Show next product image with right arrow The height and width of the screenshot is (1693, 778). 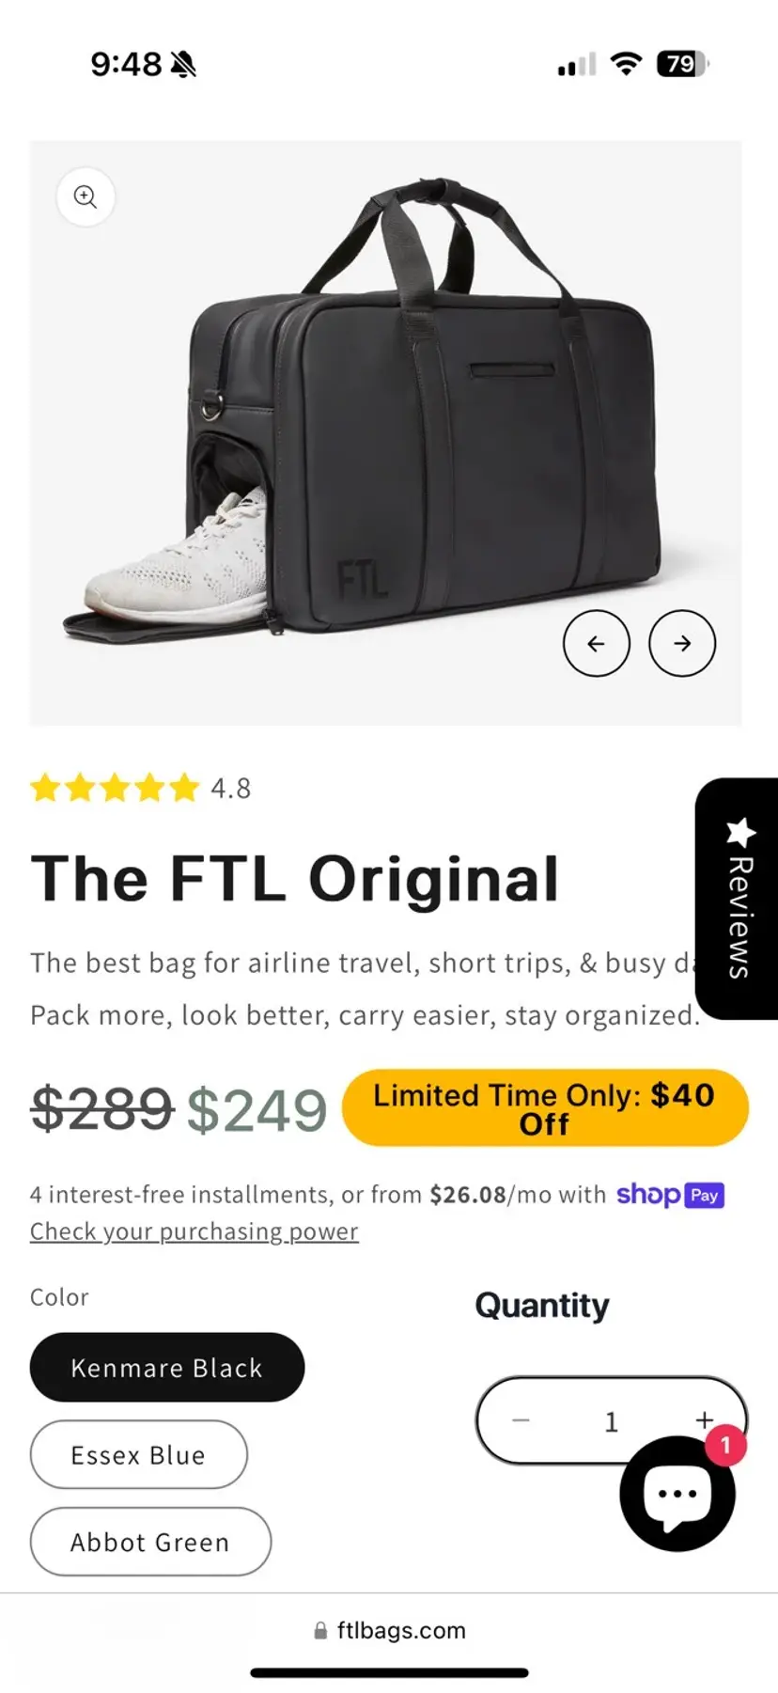tap(682, 643)
